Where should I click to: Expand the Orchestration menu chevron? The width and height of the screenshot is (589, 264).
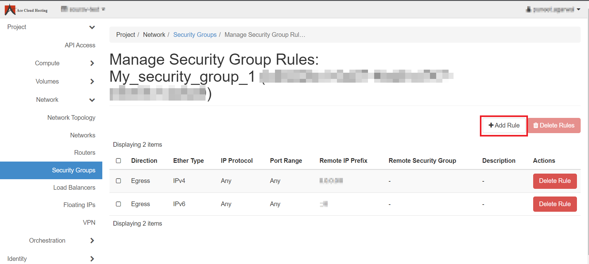click(92, 241)
